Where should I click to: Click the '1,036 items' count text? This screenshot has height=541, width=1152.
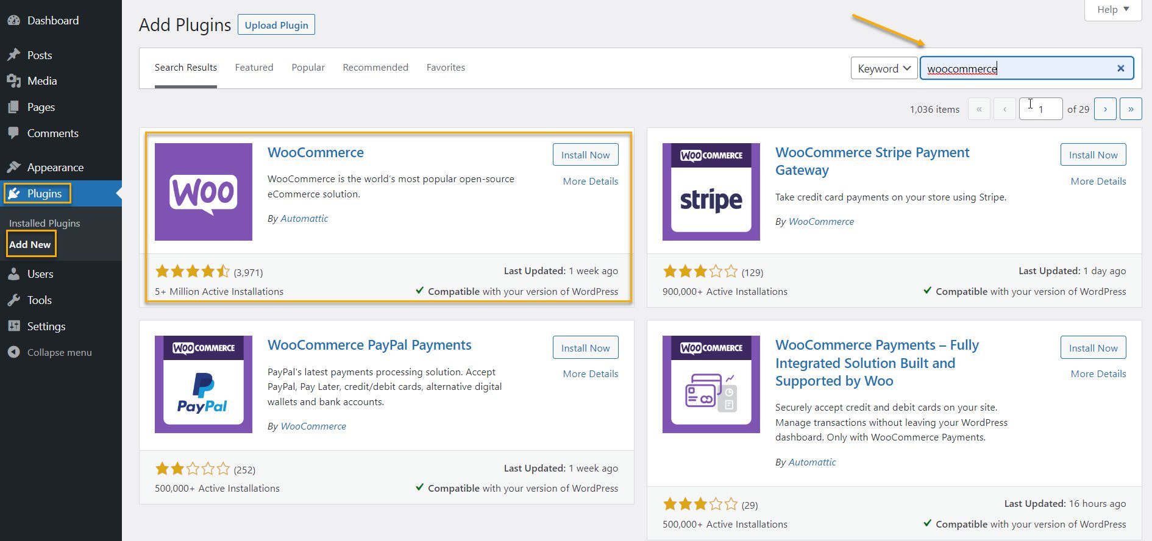click(x=934, y=109)
